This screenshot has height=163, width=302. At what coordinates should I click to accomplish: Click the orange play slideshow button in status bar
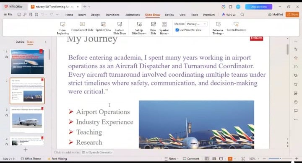(x=230, y=158)
